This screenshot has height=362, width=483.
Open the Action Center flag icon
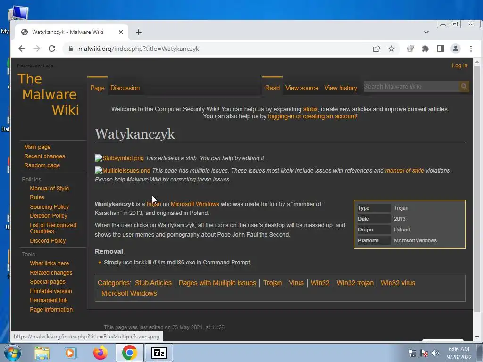pos(424,353)
